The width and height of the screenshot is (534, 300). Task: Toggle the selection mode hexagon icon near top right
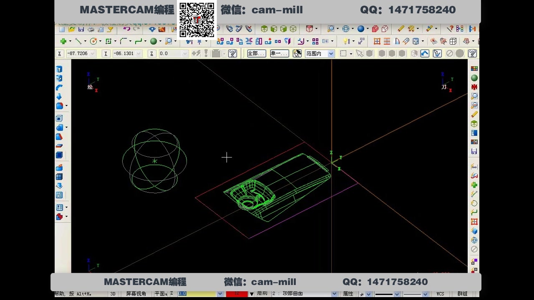370,53
